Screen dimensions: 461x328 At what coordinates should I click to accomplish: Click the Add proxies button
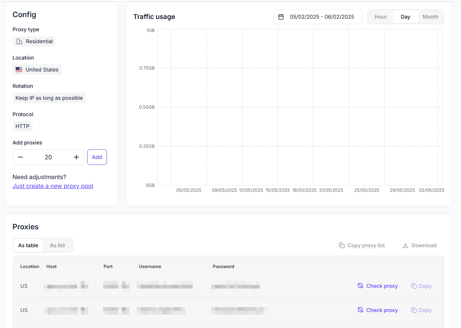pyautogui.click(x=97, y=157)
